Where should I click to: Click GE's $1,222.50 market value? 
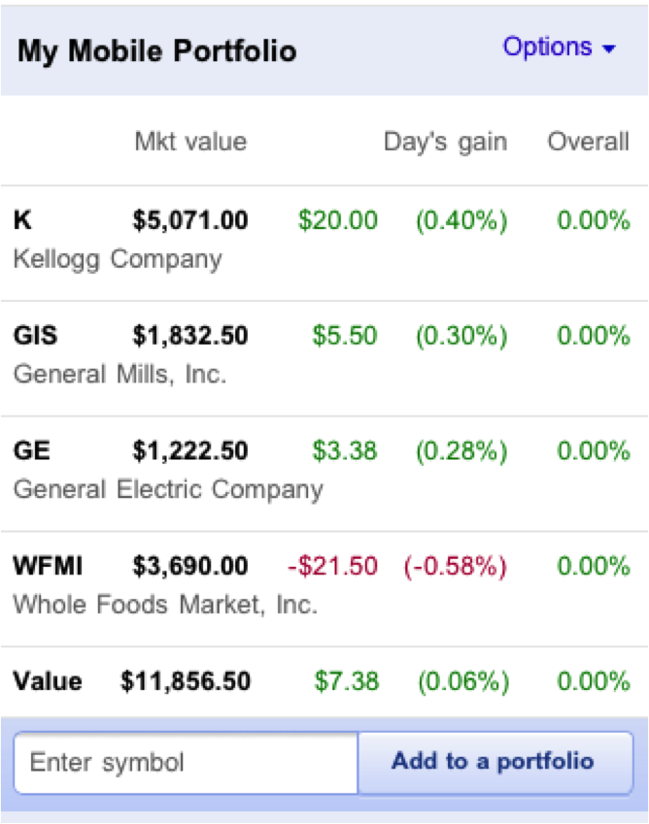pos(190,451)
